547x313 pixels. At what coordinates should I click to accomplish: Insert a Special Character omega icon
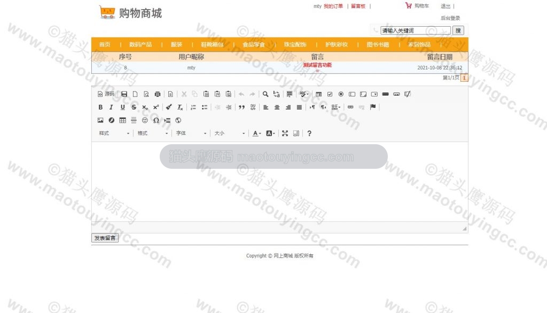156,120
